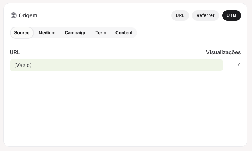Open the Source tab
This screenshot has height=151, width=252.
(22, 33)
